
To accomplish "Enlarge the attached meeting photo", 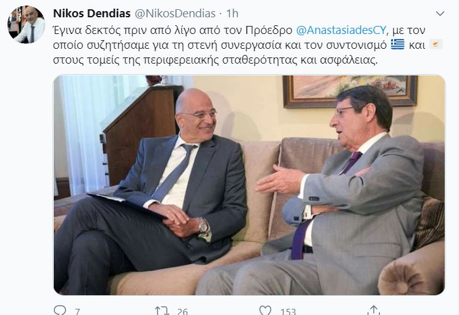I will point(250,185).
